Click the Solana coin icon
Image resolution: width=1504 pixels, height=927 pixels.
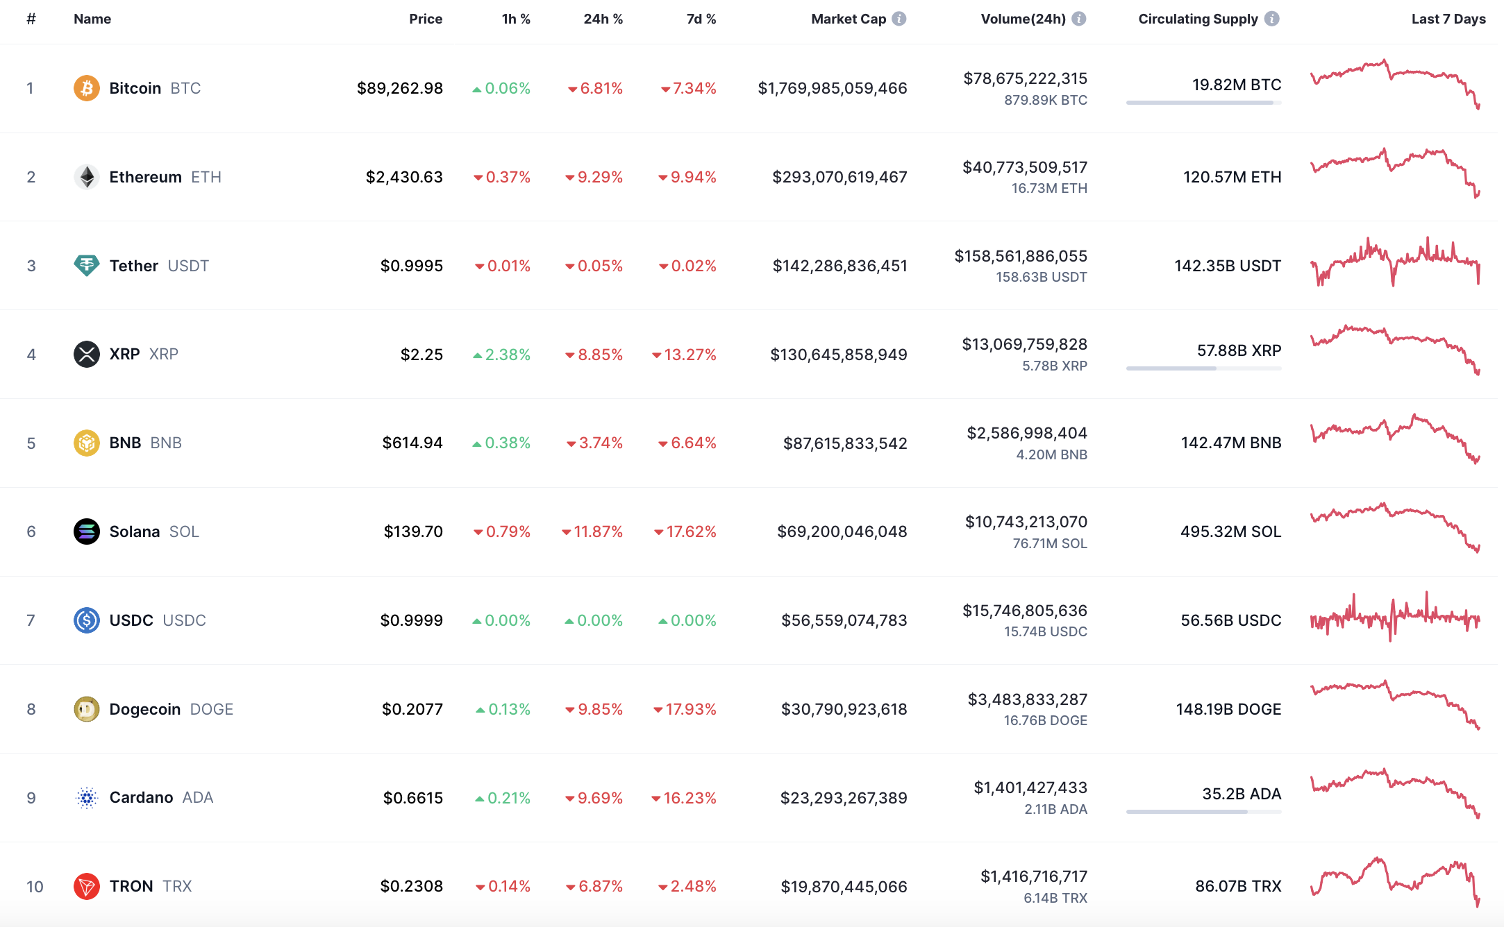(x=87, y=531)
